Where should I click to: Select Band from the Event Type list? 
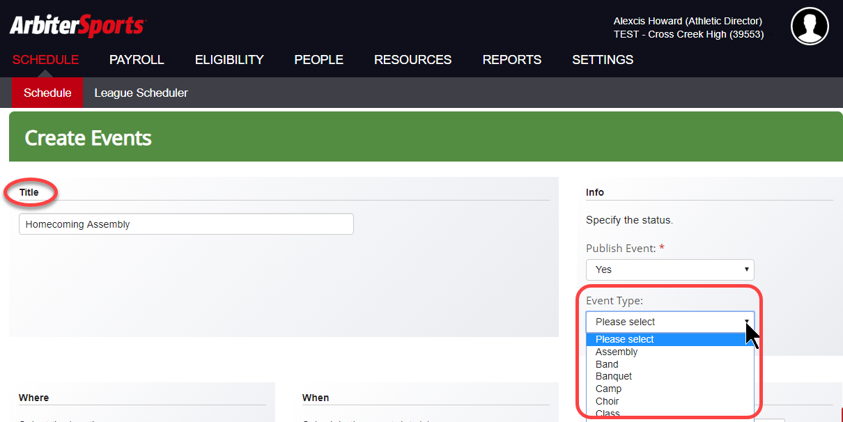pyautogui.click(x=607, y=364)
